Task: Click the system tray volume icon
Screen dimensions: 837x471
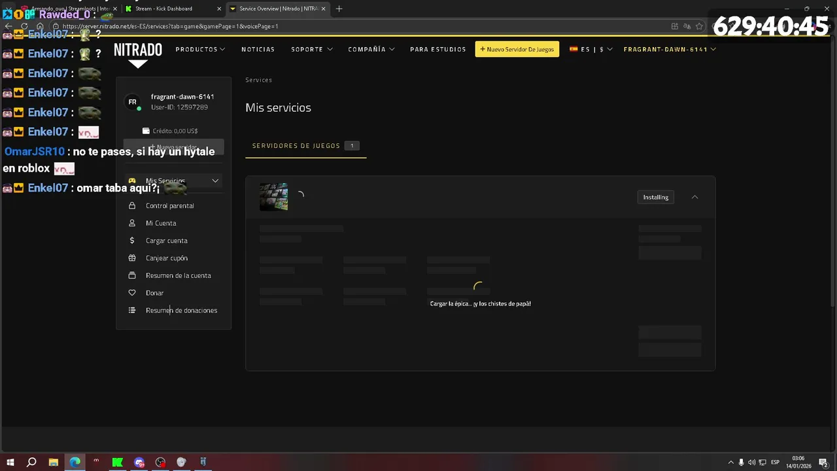Action: click(x=752, y=462)
